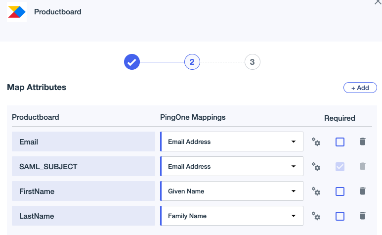Delete the Email attribute mapping

[363, 141]
